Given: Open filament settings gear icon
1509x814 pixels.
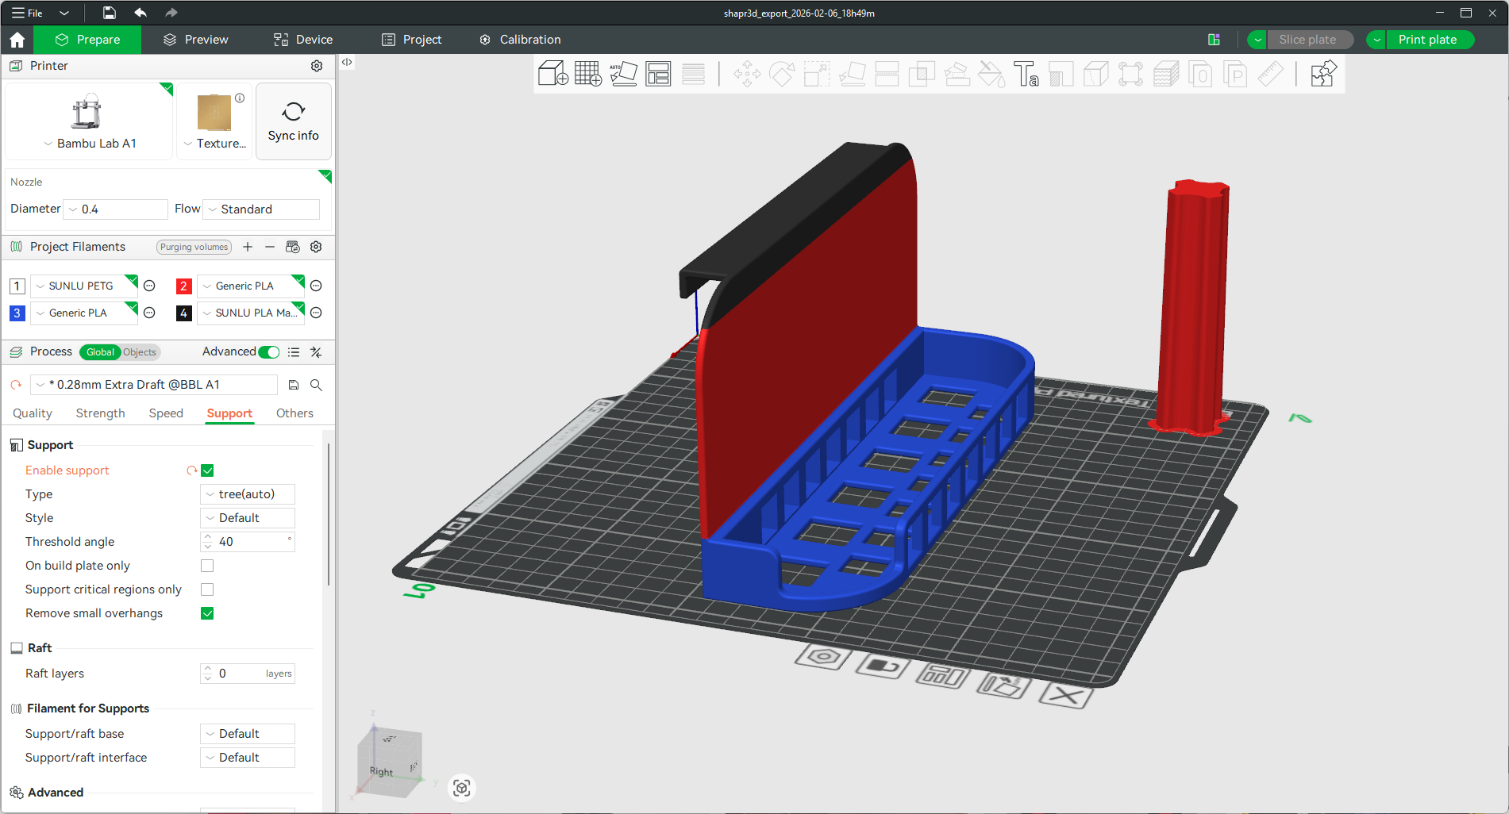Looking at the screenshot, I should pyautogui.click(x=316, y=247).
